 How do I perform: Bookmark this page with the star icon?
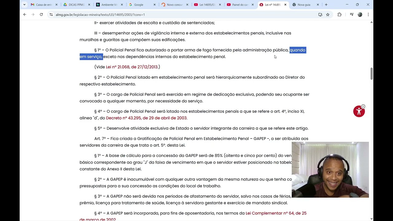328,14
